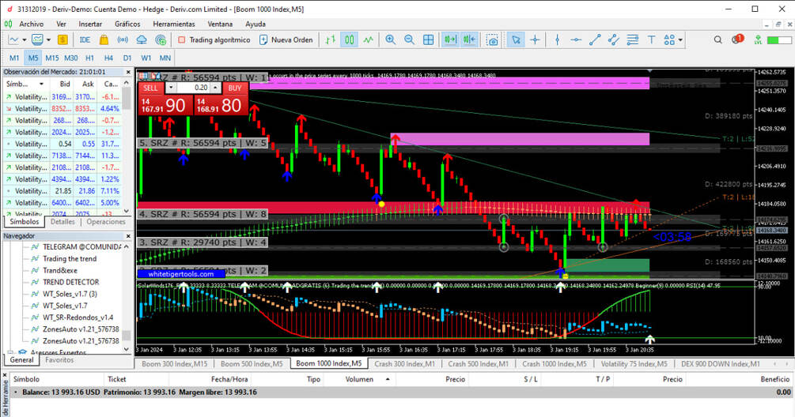This screenshot has height=417, width=795.
Task: Click the red resistance zone band
Action: point(393,207)
